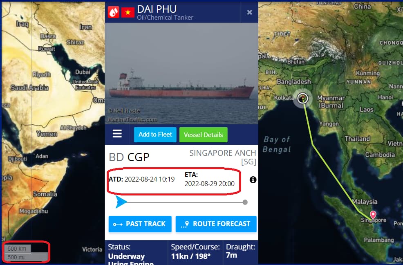Show the ROUTE FORECAST

click(216, 224)
